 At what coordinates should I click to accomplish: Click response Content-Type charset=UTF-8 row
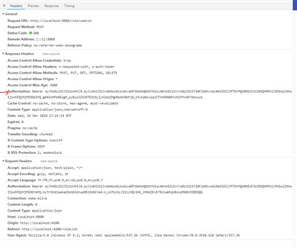coord(48,109)
